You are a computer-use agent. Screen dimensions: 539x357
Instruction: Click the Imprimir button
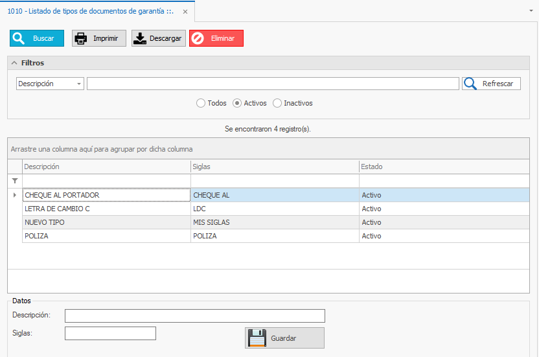click(99, 38)
